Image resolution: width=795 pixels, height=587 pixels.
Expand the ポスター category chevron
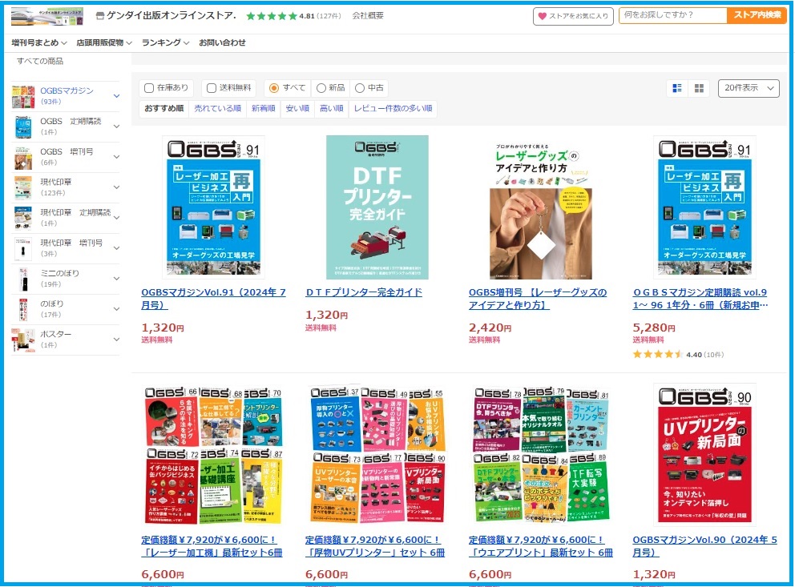click(x=117, y=339)
